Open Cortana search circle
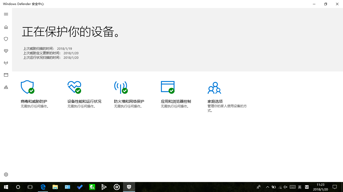 (18, 187)
